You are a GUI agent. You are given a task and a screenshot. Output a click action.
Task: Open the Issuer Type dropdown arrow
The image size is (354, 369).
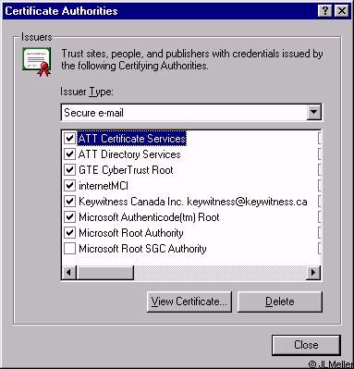tap(313, 112)
